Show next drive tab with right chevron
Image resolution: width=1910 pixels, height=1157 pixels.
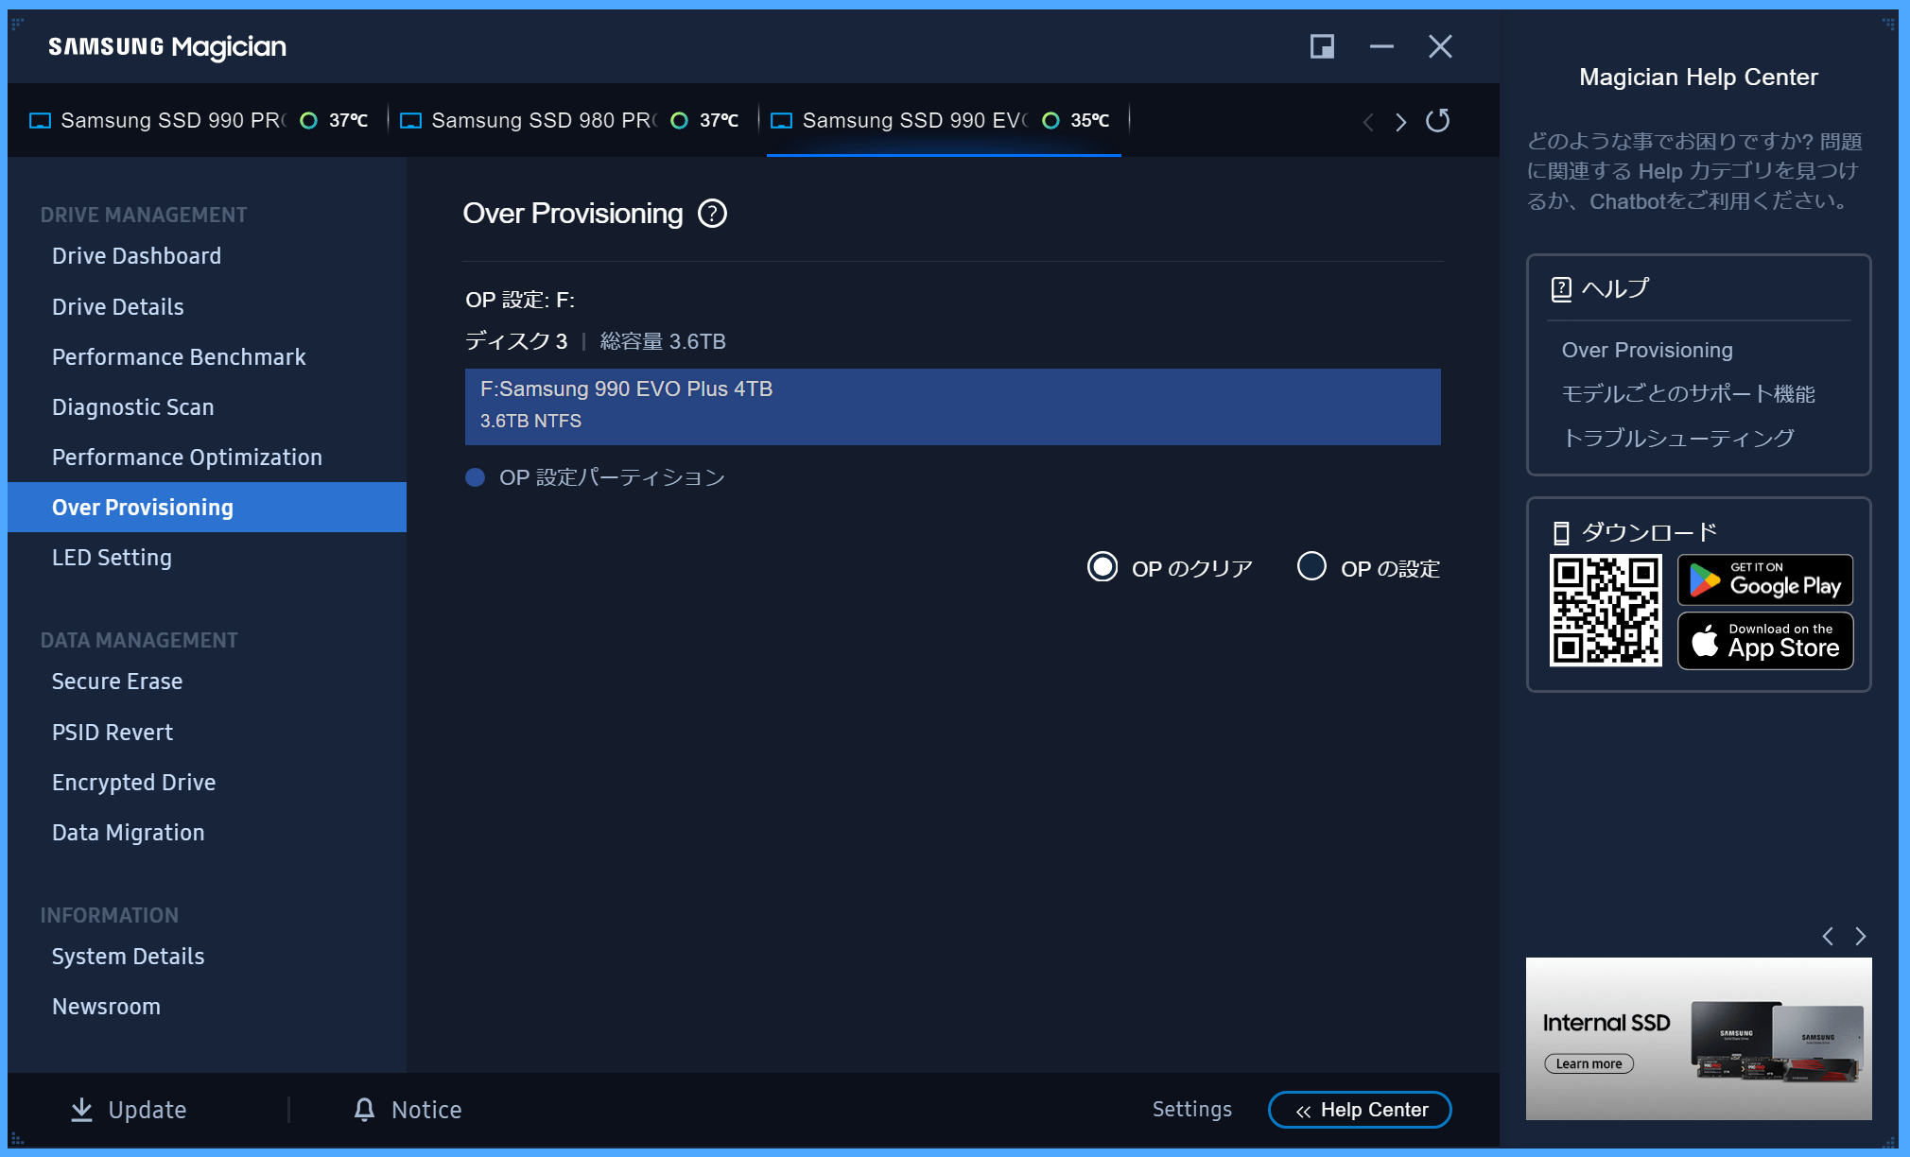(1400, 122)
